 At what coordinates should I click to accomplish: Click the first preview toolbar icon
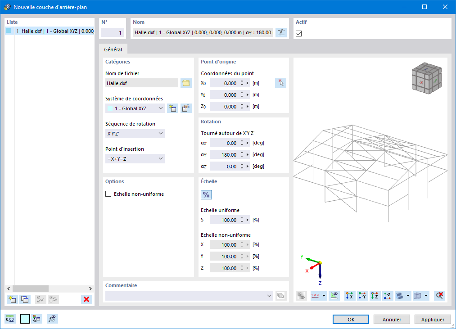301,296
